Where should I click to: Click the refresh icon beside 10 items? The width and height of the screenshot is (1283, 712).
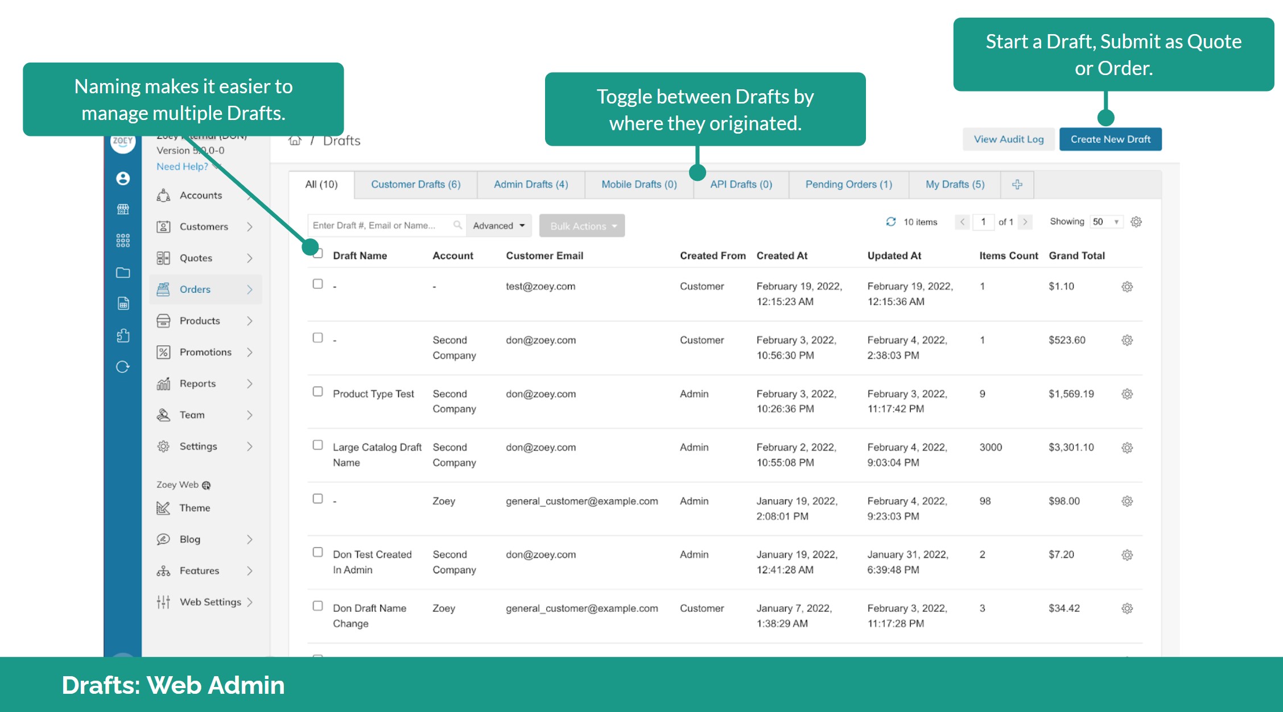pos(890,222)
